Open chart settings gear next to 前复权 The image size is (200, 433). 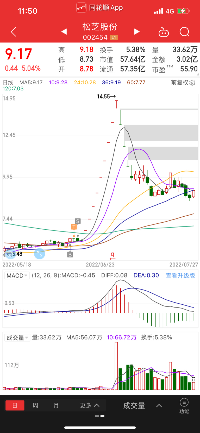click(192, 83)
